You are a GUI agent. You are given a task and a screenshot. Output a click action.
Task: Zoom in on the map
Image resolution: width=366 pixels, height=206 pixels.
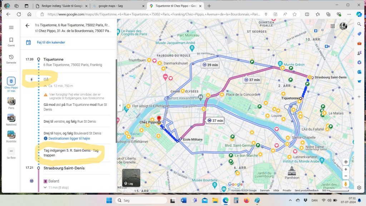tap(345, 169)
